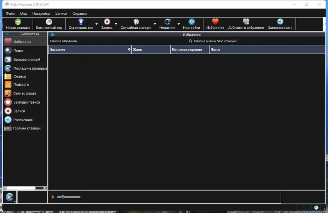Expand the toolbar overflow chevron
This screenshot has height=213, width=328.
pyautogui.click(x=324, y=24)
